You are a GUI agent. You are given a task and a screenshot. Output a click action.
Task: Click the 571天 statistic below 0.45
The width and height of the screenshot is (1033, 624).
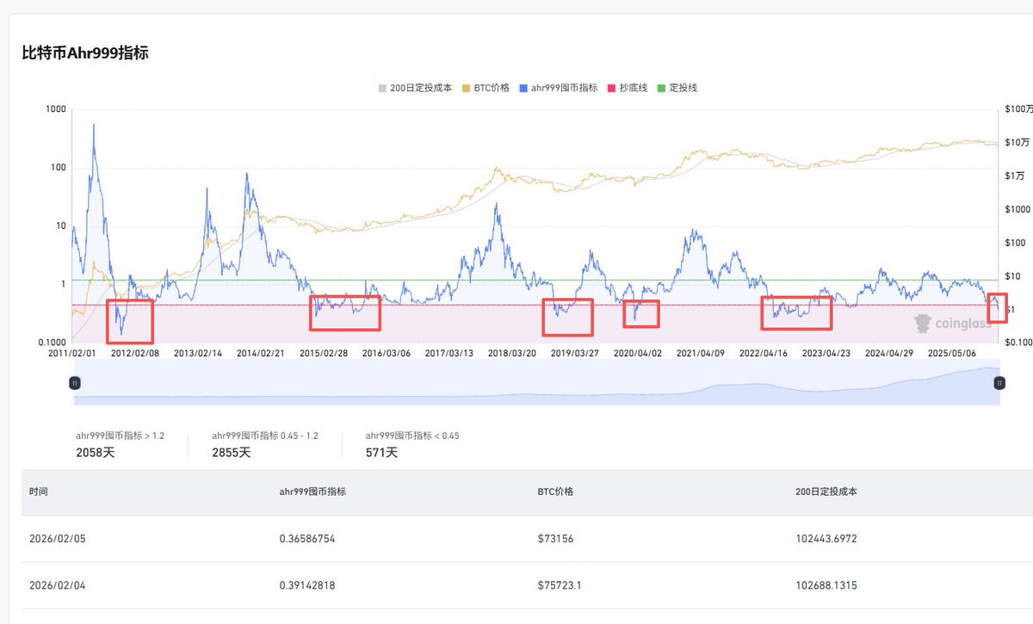(x=381, y=452)
